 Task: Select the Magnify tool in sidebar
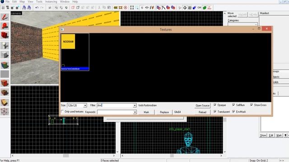click(5, 26)
